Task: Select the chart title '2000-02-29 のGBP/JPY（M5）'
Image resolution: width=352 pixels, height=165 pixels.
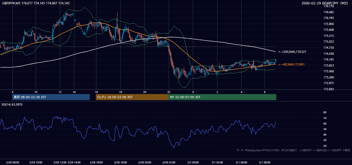Action: (x=325, y=3)
